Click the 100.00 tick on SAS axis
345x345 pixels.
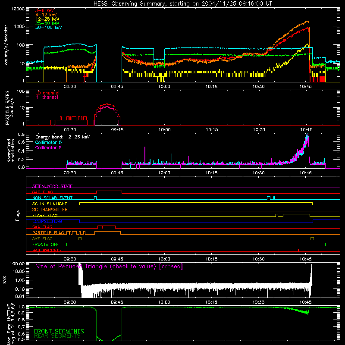pyautogui.click(x=17, y=264)
